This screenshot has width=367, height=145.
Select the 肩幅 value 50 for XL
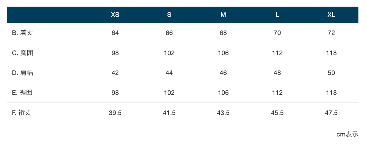tap(331, 73)
